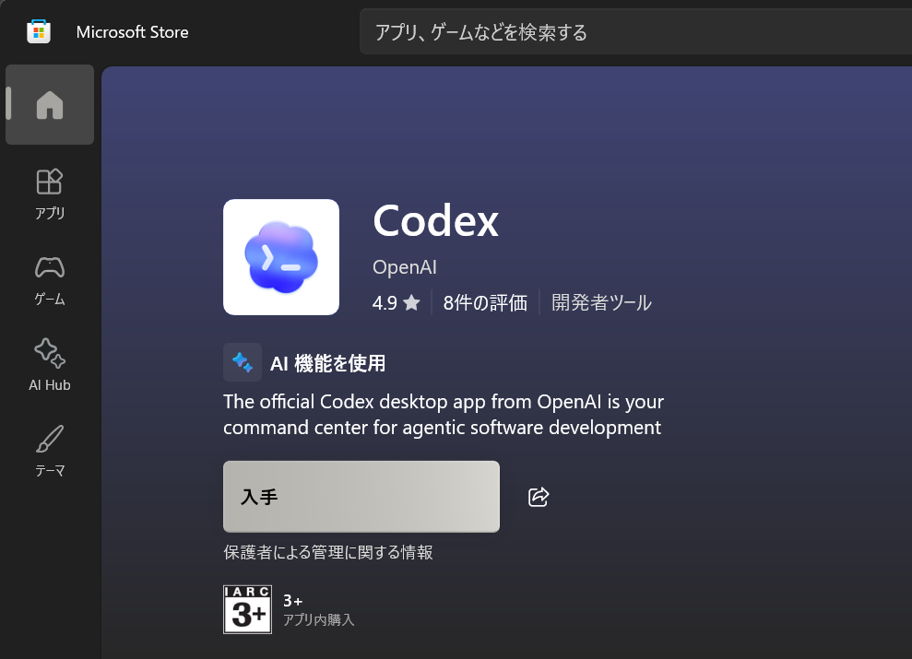Open the 開発者ツール category link
This screenshot has height=659, width=912.
[601, 302]
